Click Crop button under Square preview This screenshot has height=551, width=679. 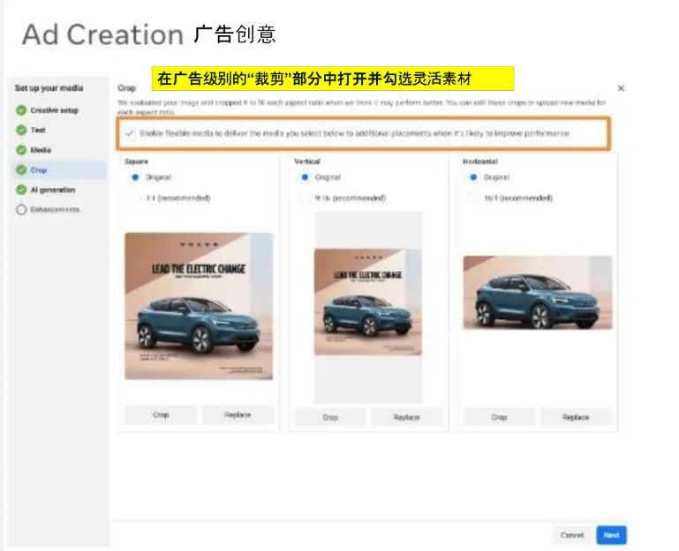pos(161,414)
